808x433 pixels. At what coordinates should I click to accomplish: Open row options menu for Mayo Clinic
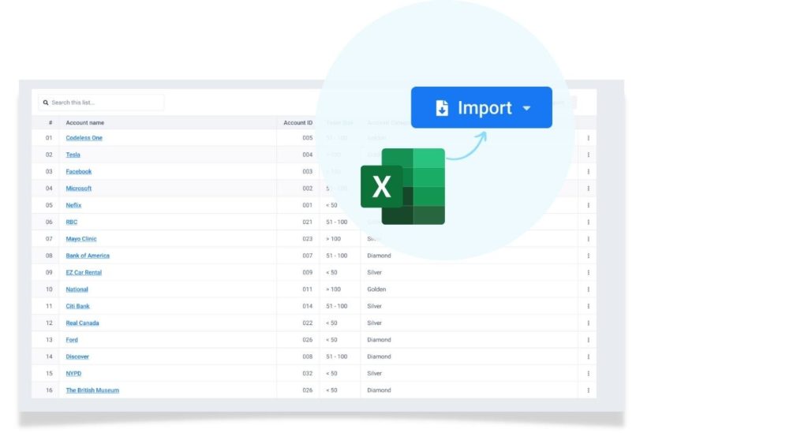click(x=588, y=239)
